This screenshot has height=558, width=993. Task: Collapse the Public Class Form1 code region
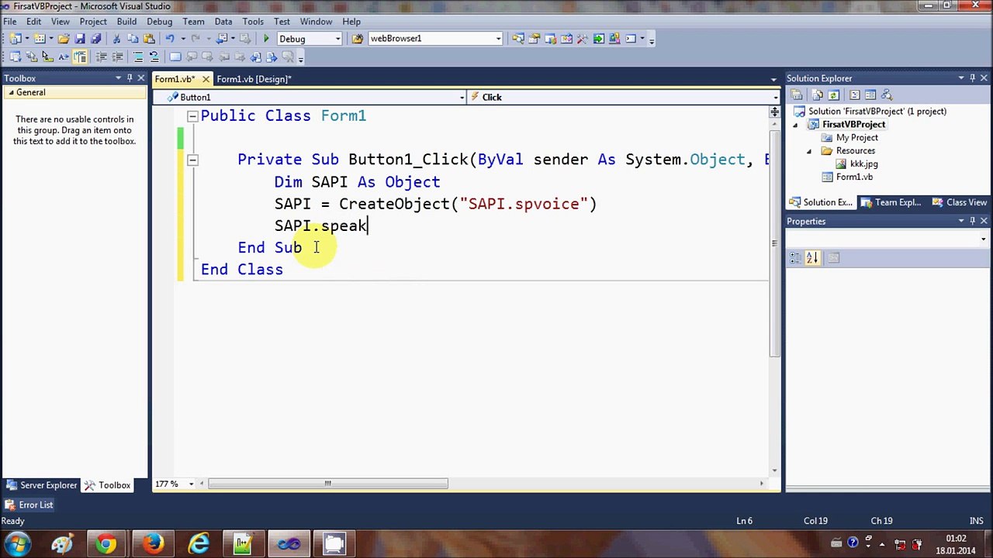click(192, 116)
